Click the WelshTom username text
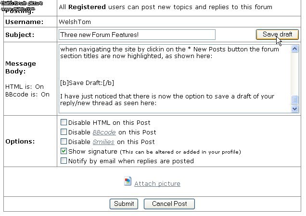Image resolution: width=306 pixels, height=216 pixels. point(75,22)
